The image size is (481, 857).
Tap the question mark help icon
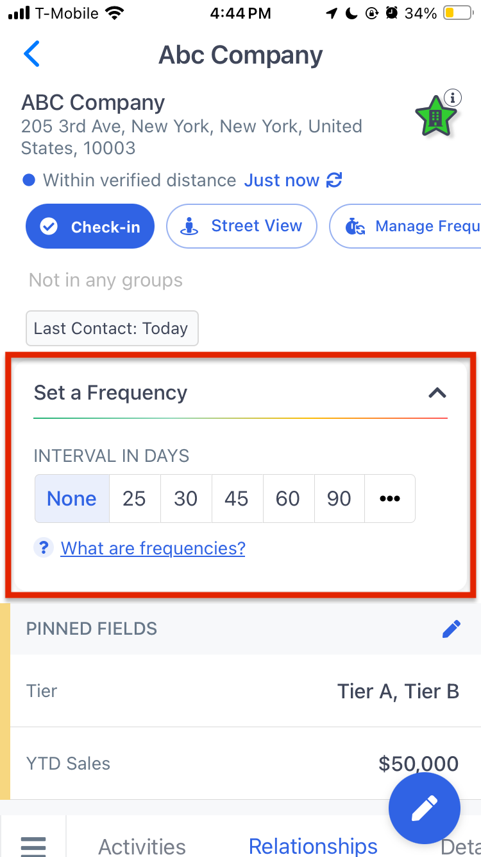point(44,548)
